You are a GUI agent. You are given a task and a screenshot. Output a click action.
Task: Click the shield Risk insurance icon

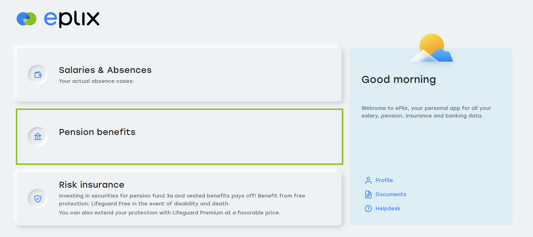pyautogui.click(x=38, y=199)
